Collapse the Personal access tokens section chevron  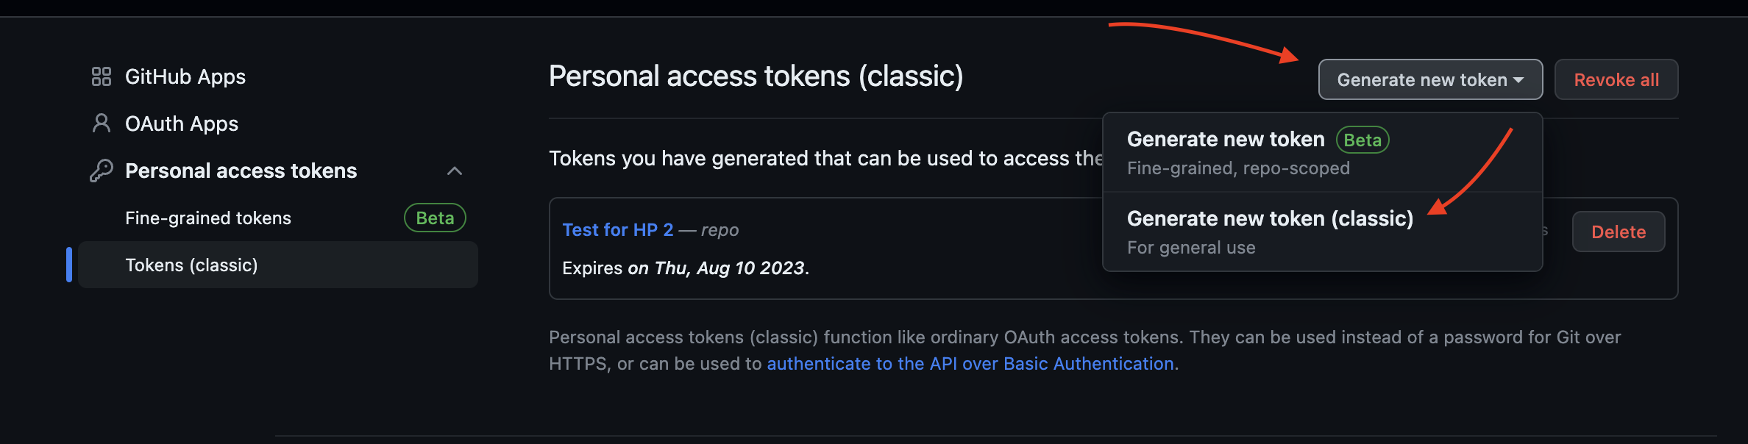pos(455,171)
